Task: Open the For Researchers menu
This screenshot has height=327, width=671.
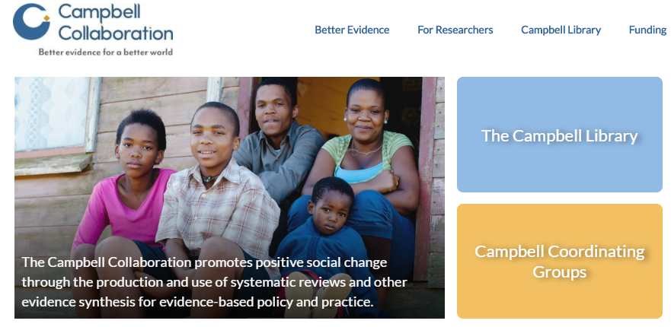Action: click(455, 30)
